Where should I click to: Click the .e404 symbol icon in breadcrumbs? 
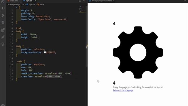[38, 4]
